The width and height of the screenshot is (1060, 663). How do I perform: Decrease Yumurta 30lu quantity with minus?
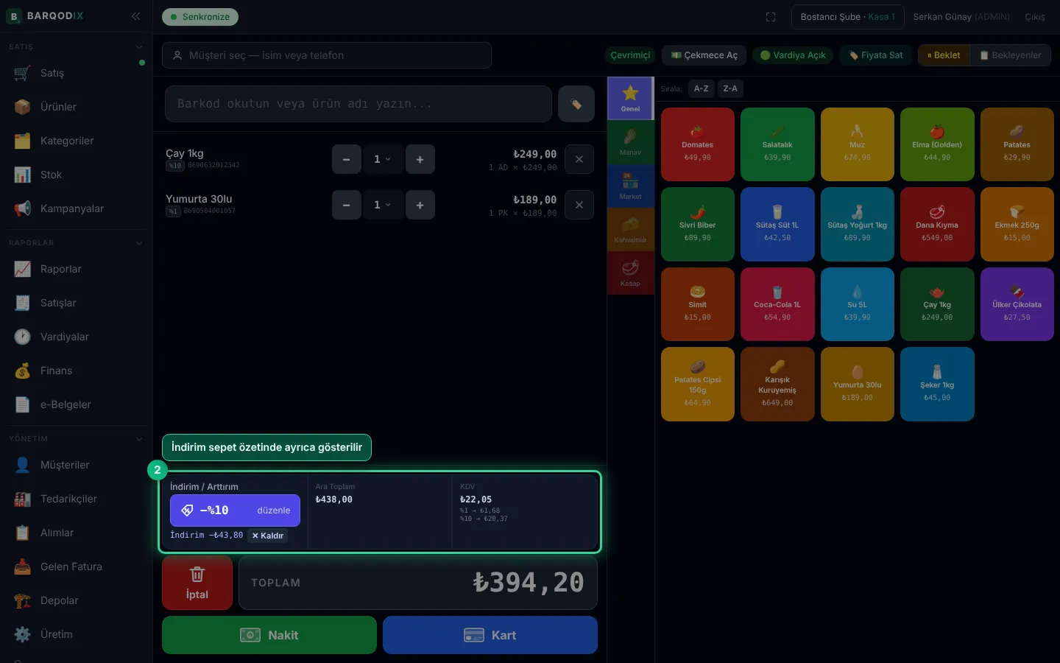(x=347, y=205)
